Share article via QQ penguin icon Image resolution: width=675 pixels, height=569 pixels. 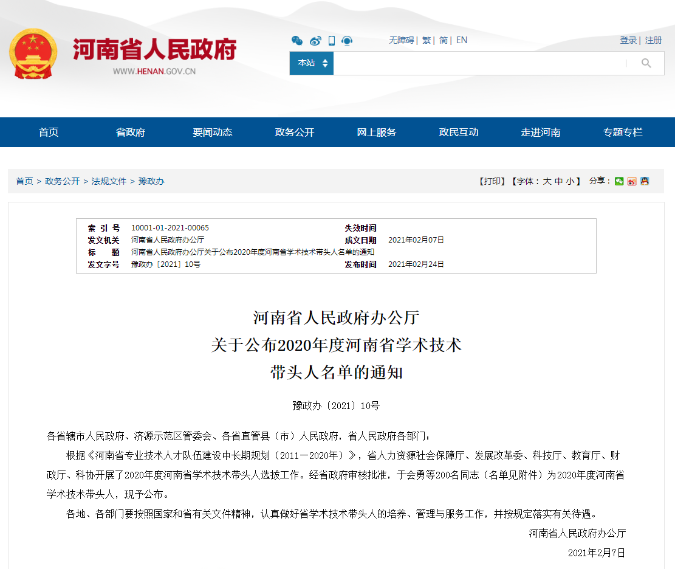[x=645, y=181]
